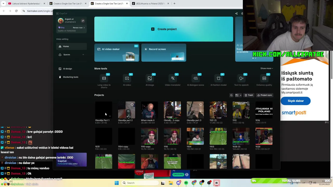
Task: Go back in the browser
Action: tap(4, 11)
